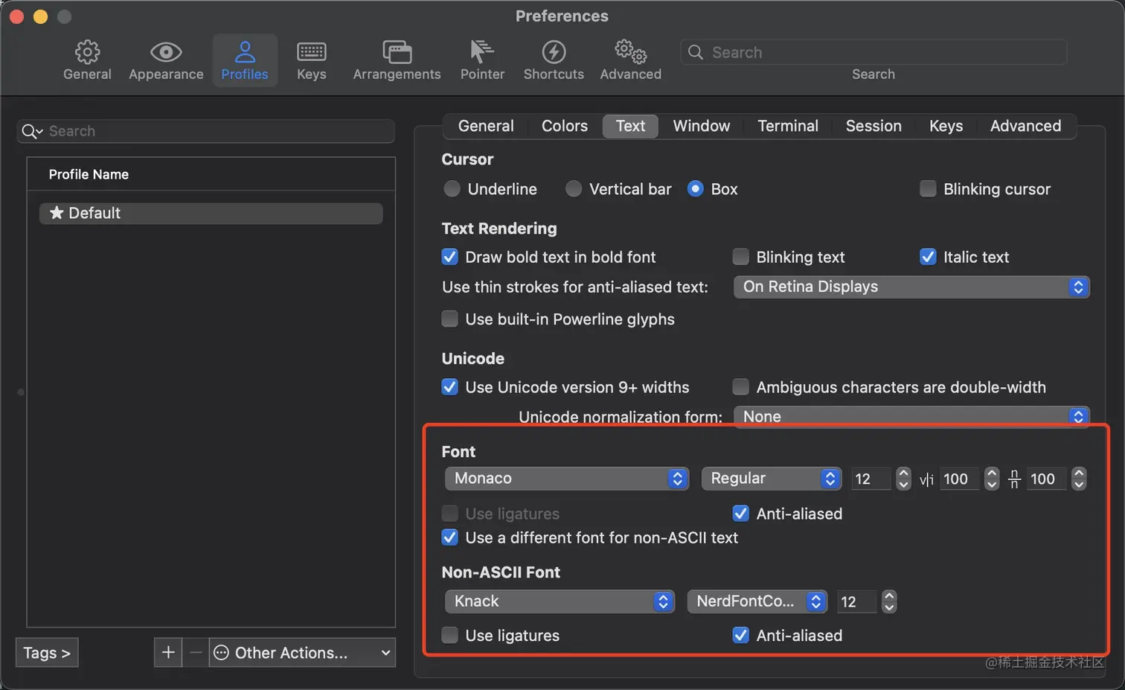Image resolution: width=1125 pixels, height=690 pixels.
Task: Click the plus icon to add profile
Action: (168, 653)
